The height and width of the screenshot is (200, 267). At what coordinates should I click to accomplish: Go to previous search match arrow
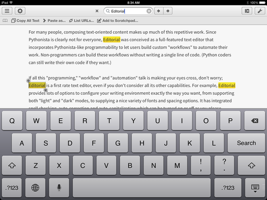point(159,11)
